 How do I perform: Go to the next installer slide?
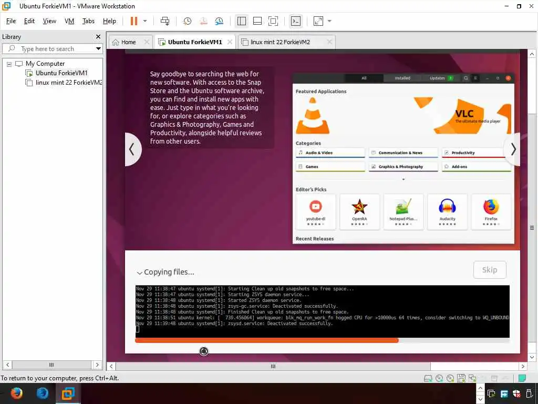[x=513, y=149]
